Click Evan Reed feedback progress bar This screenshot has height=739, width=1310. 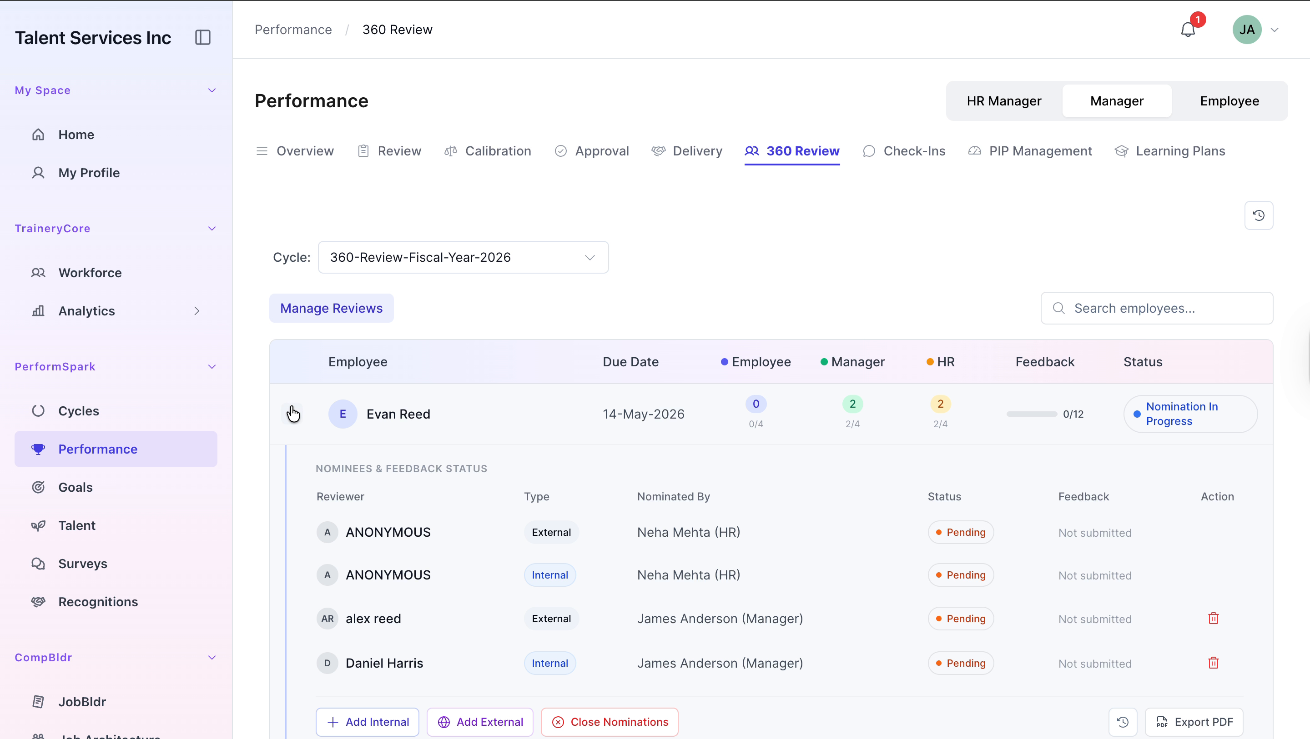(x=1031, y=414)
